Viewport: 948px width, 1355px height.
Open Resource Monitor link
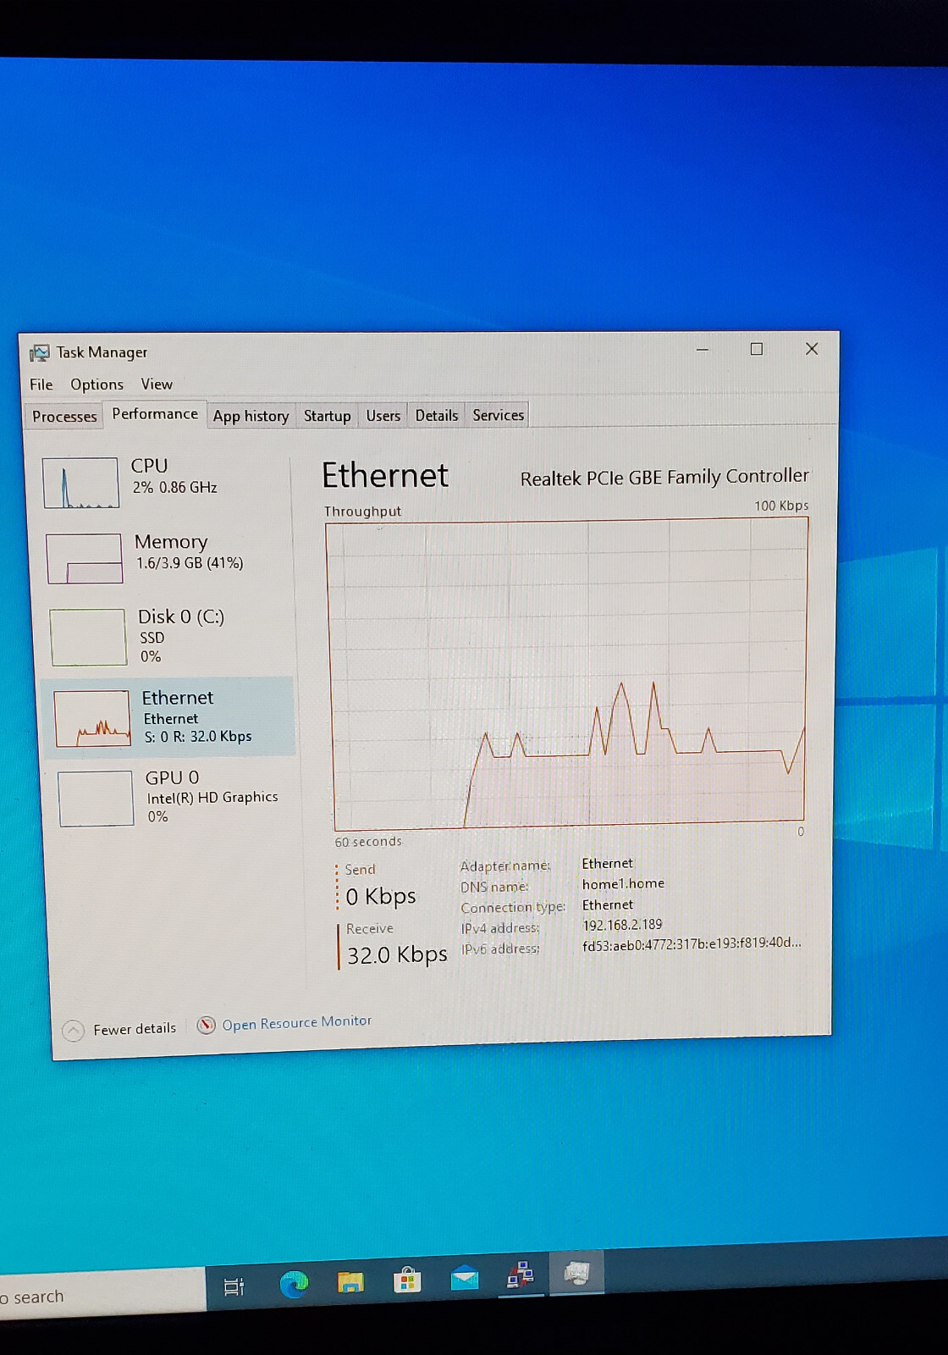point(296,1023)
